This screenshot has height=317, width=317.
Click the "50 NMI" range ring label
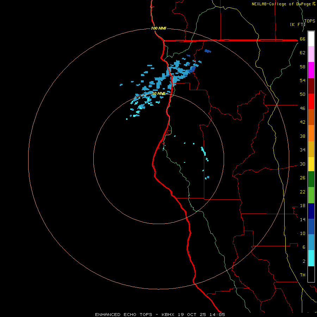point(159,93)
